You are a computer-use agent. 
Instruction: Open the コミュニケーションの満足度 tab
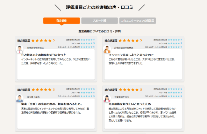click(x=137, y=21)
